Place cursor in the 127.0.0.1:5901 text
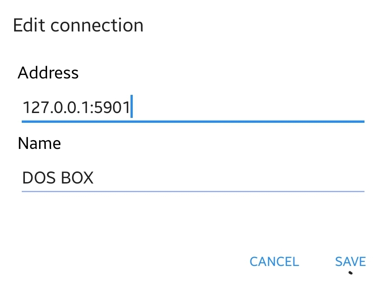Image resolution: width=392 pixels, height=289 pixels. tap(75, 108)
